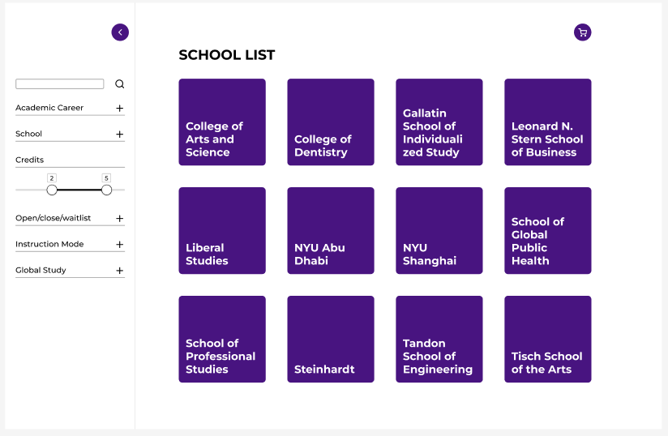This screenshot has width=668, height=436.
Task: Collapse sidebar with the back arrow button
Action: coord(120,32)
